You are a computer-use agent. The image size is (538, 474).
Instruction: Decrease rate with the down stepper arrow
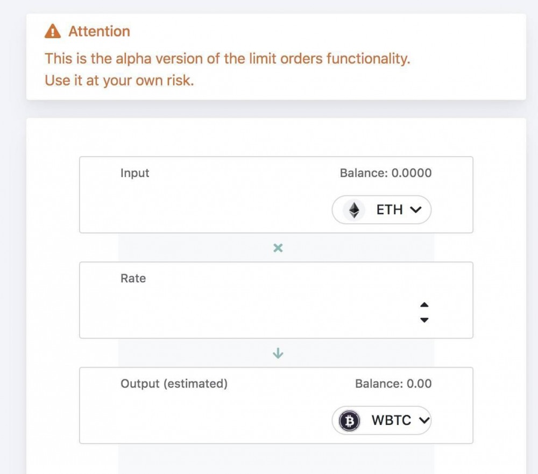coord(424,320)
